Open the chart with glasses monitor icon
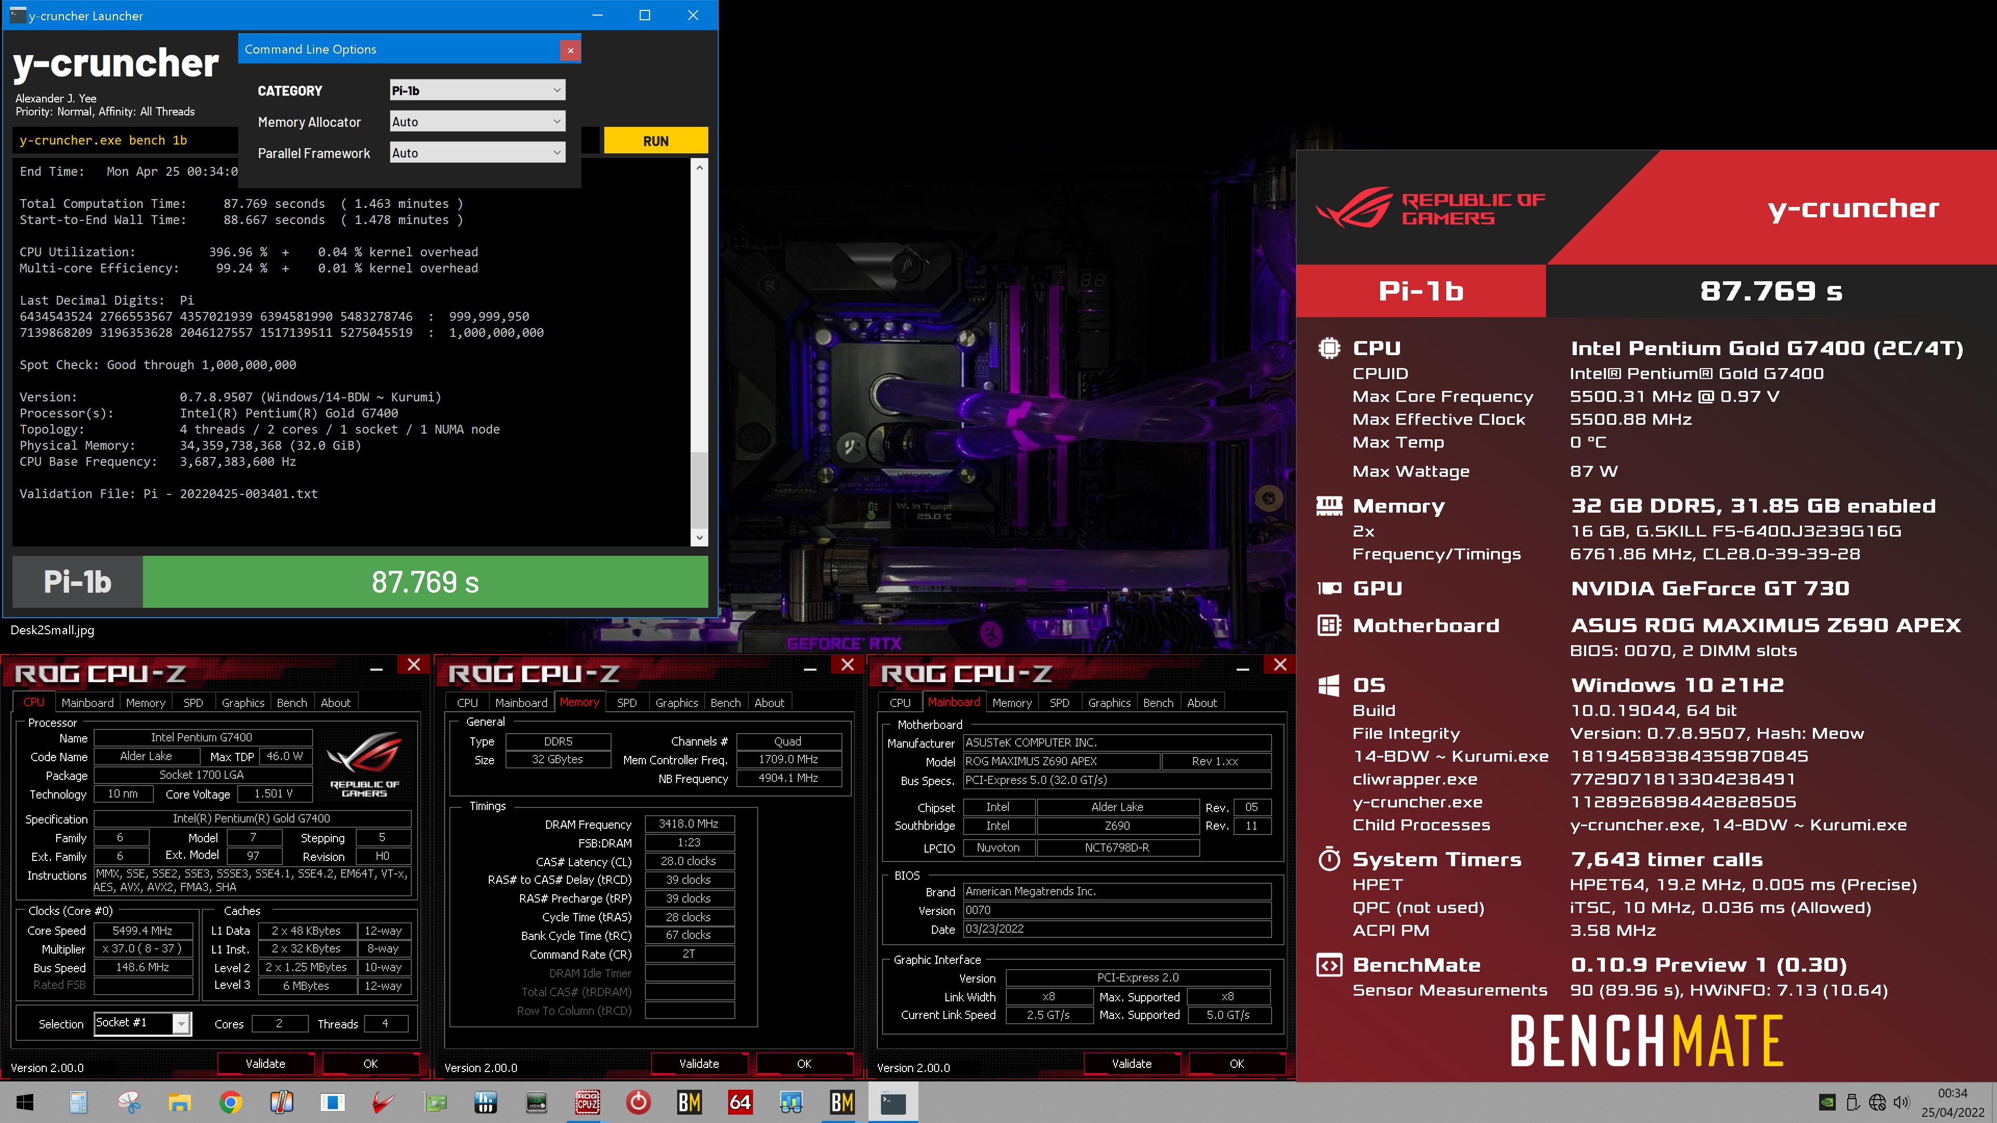This screenshot has width=1997, height=1123. [x=790, y=1102]
